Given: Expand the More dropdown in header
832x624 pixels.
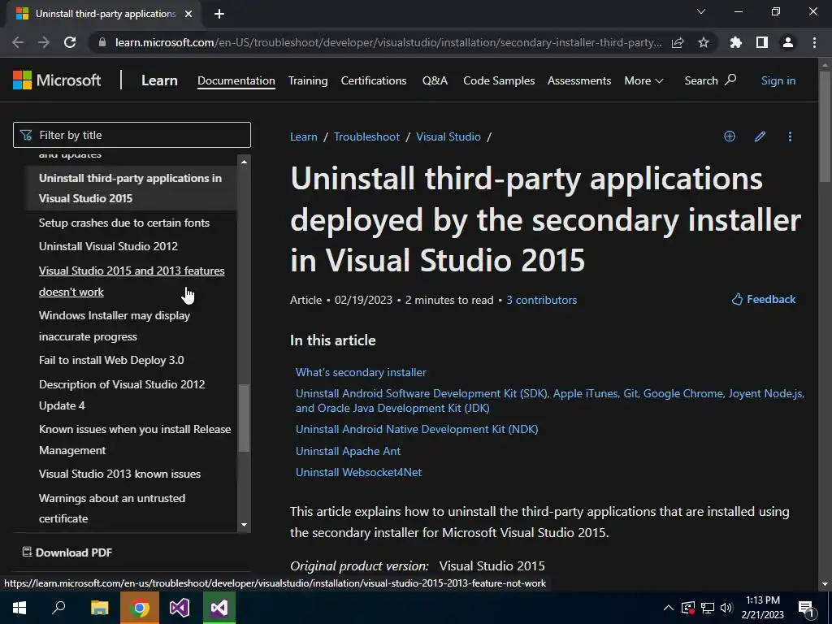Looking at the screenshot, I should 643,80.
